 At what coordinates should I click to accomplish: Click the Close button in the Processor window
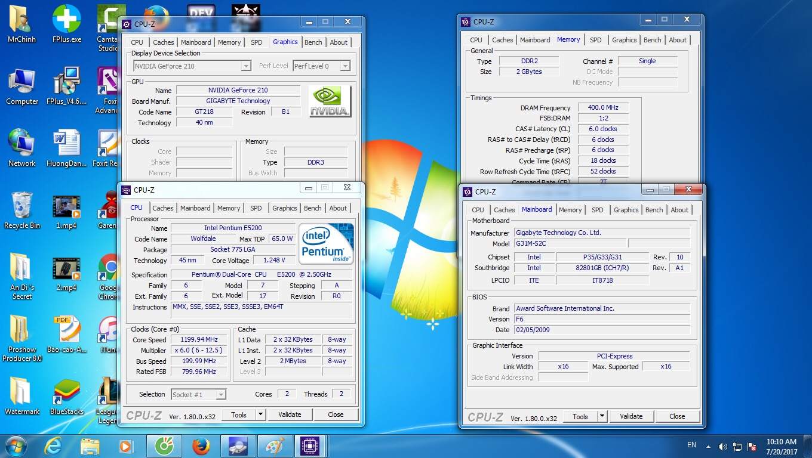[x=336, y=414]
